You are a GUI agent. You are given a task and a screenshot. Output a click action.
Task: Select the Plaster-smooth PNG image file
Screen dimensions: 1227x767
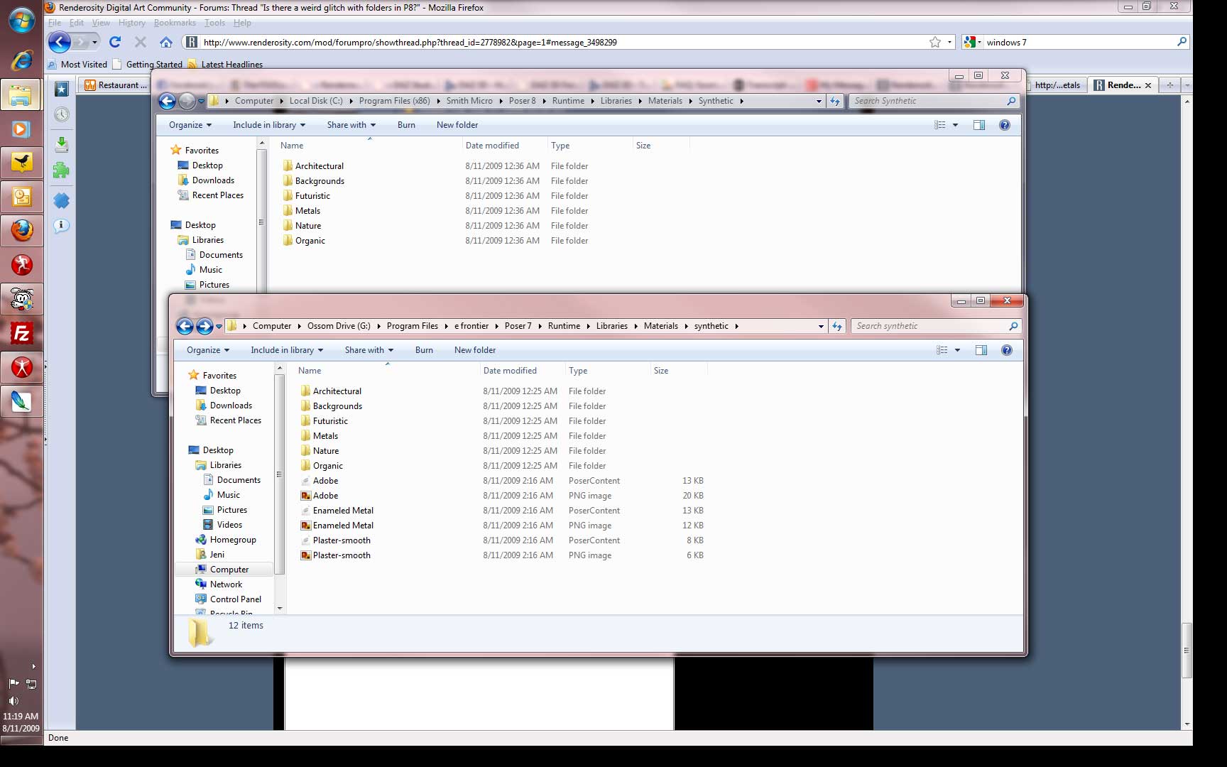point(342,555)
